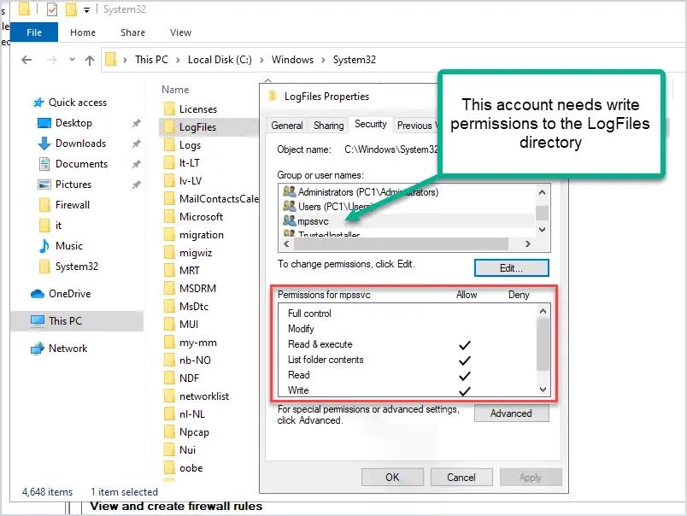The height and width of the screenshot is (516, 687).
Task: Click the Music note icon in sidebar
Action: tap(44, 246)
